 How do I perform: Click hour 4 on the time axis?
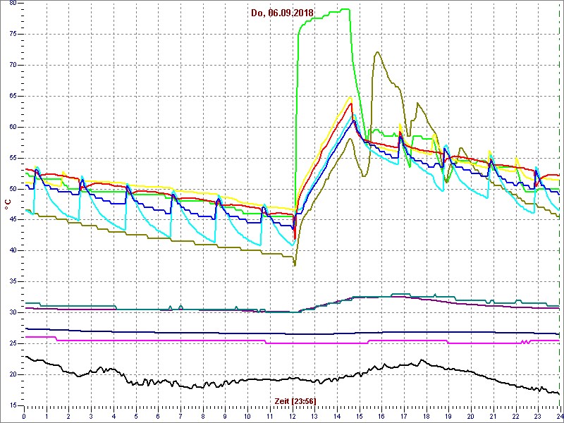click(114, 416)
